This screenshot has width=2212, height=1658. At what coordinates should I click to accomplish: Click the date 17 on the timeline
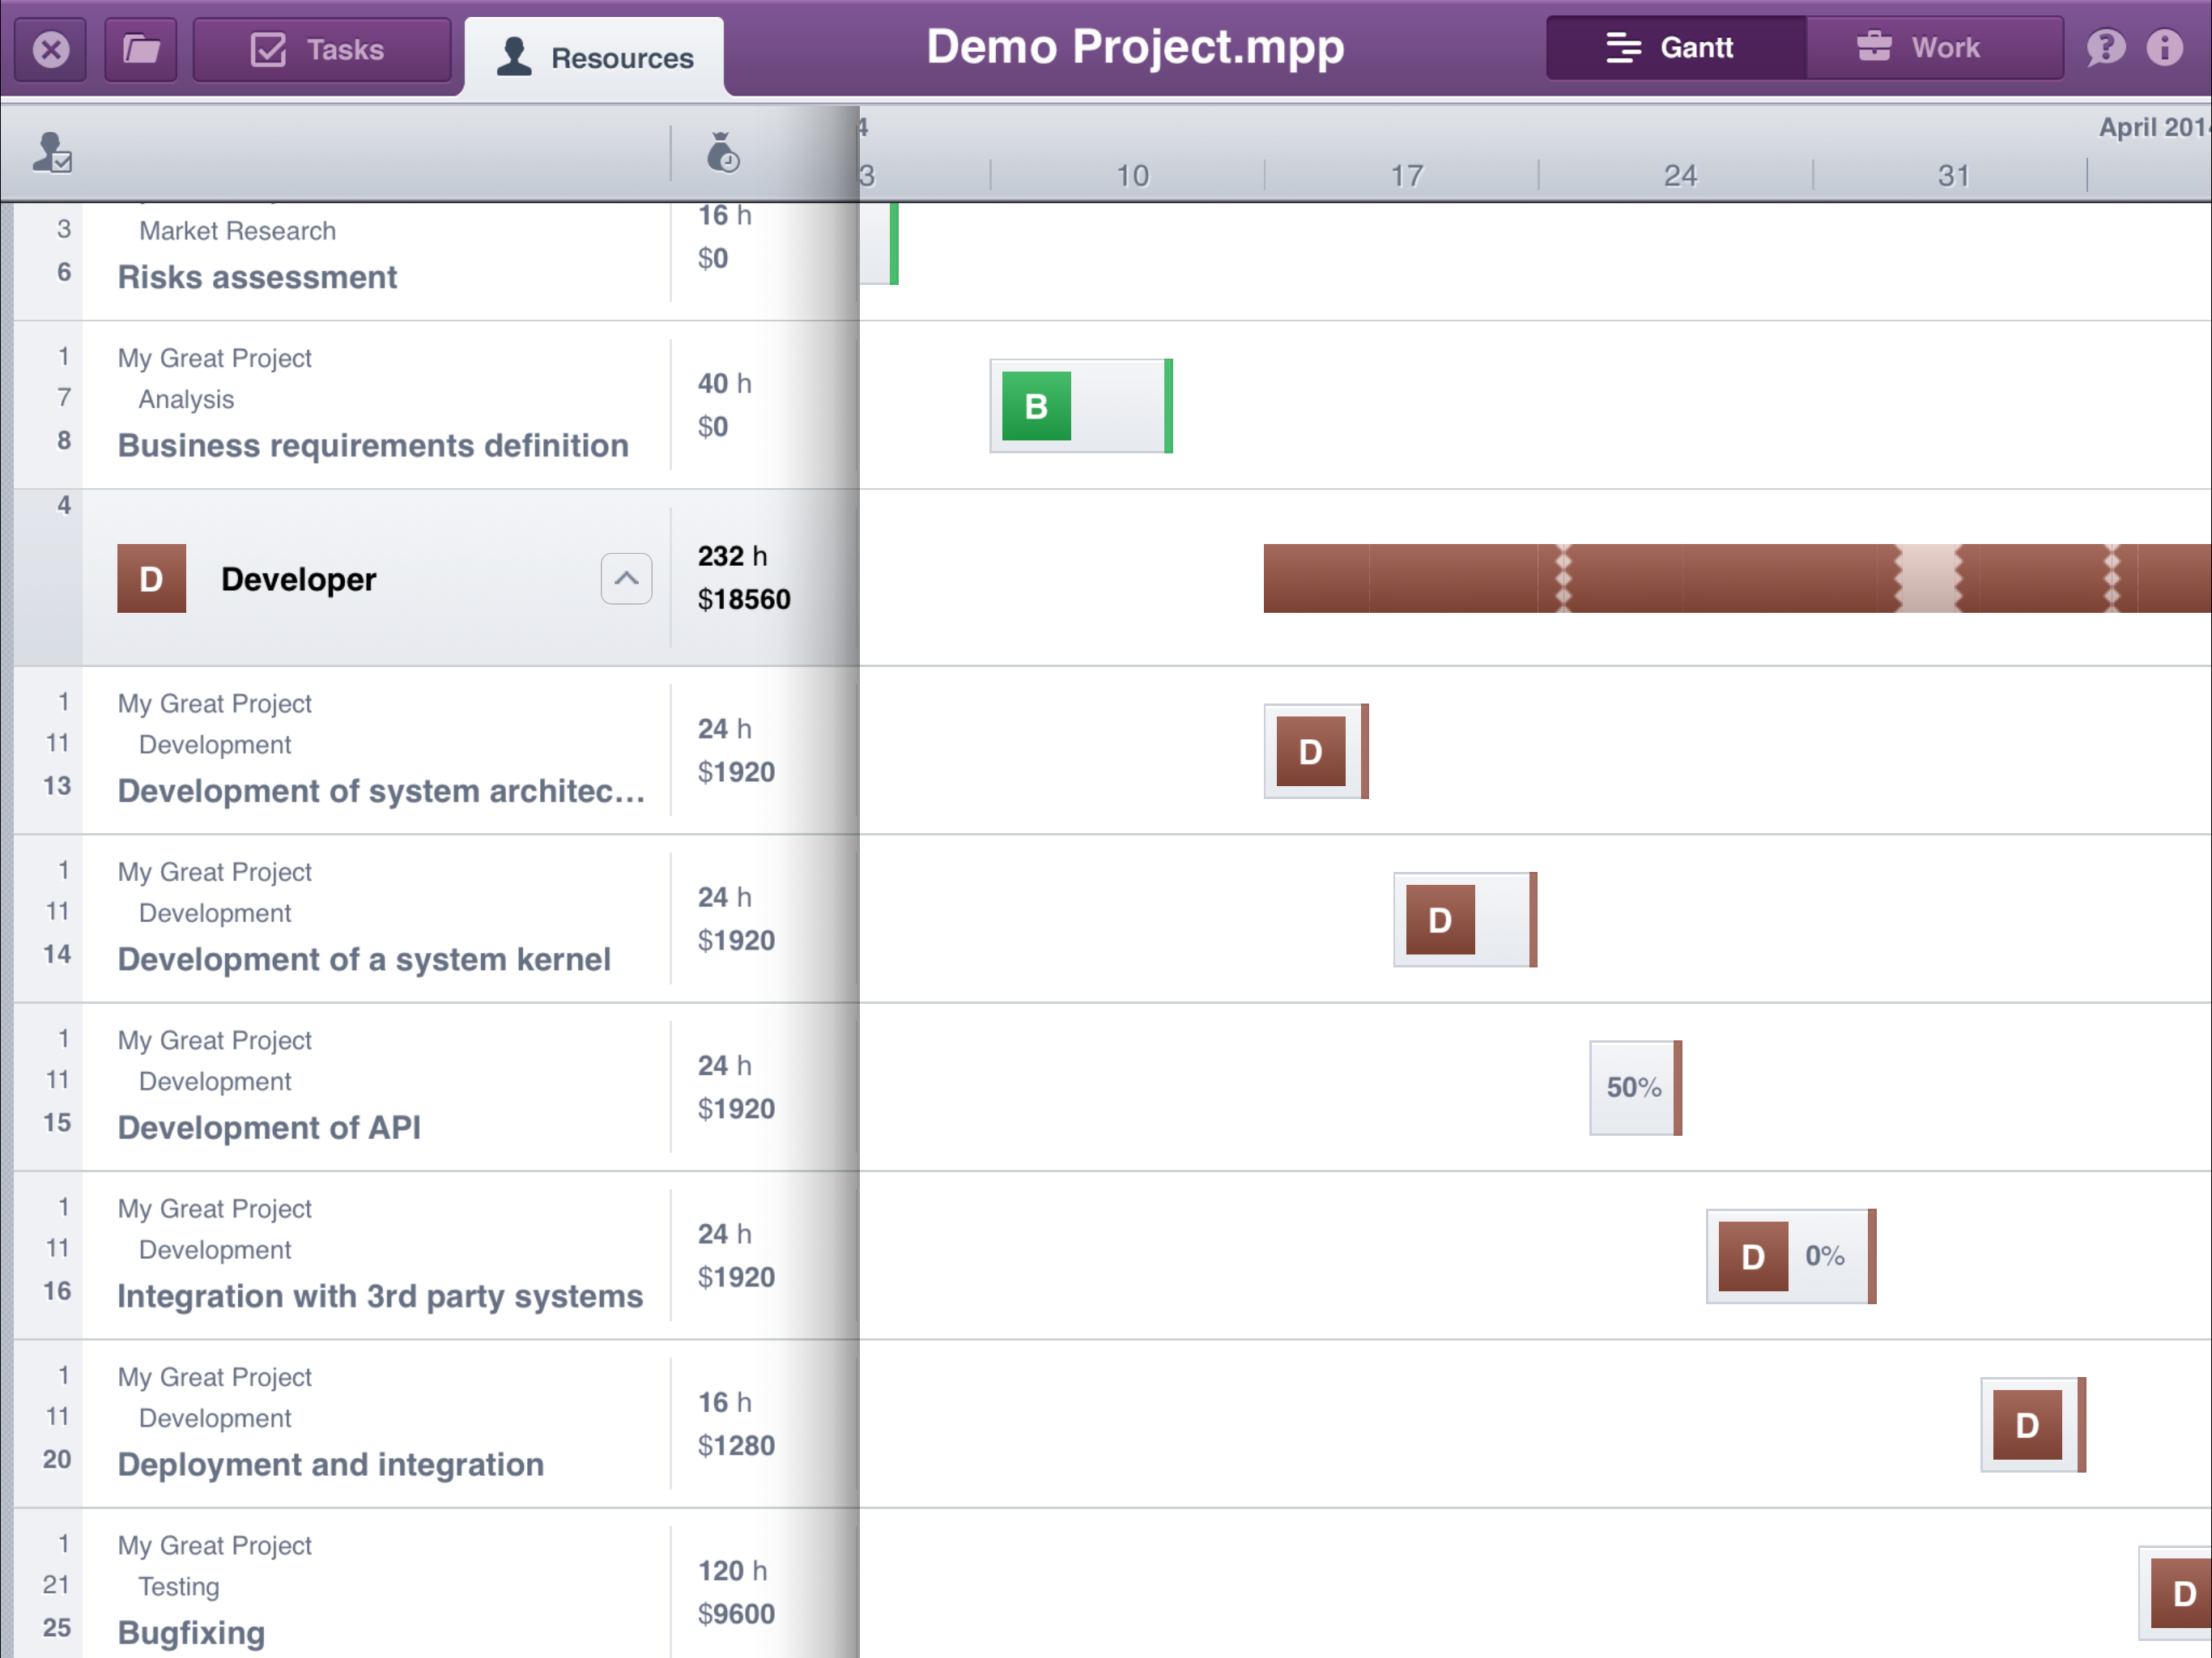pos(1406,176)
